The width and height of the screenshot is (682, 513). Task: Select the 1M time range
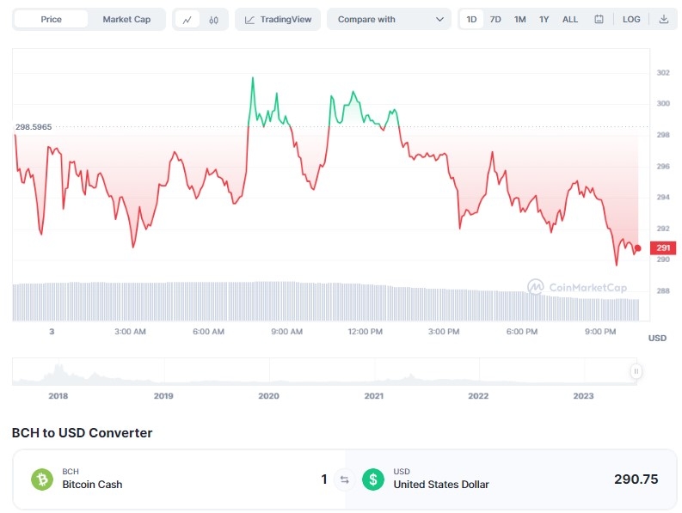[519, 20]
